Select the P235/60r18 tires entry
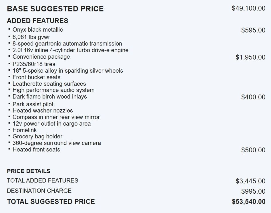The width and height of the screenshot is (271, 213). (x=34, y=64)
